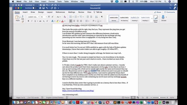Print Document28 with printer icon
The height and width of the screenshot is (105, 187).
55,8
